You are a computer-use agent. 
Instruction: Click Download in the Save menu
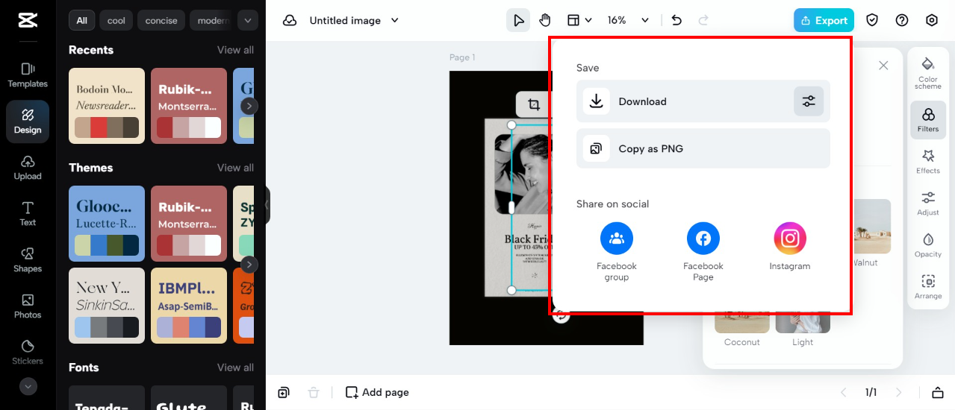click(703, 101)
